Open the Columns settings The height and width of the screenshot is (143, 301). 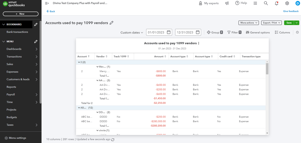pyautogui.click(x=282, y=33)
